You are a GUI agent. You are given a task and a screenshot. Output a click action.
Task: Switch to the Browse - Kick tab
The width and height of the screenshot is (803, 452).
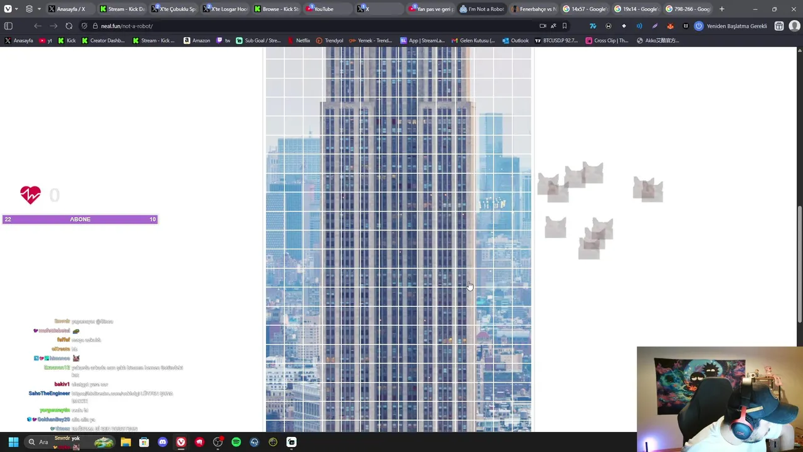(276, 9)
